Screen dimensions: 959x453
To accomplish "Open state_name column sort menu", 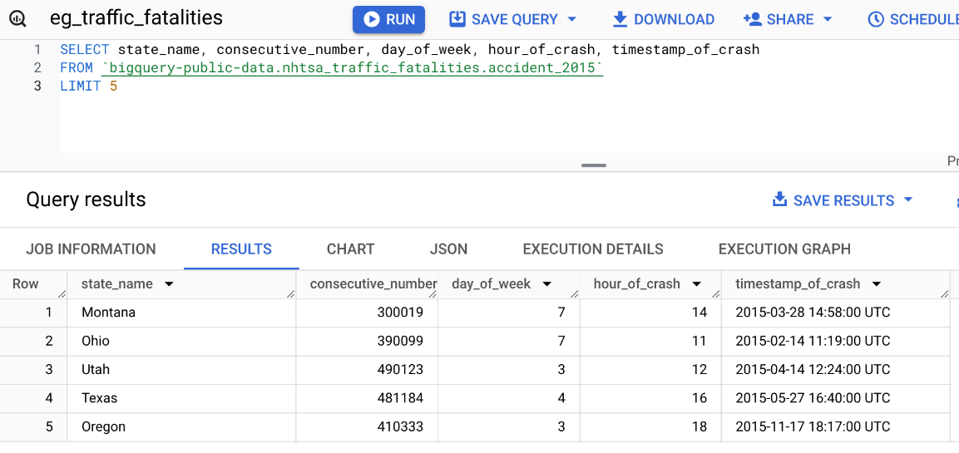I will 169,284.
